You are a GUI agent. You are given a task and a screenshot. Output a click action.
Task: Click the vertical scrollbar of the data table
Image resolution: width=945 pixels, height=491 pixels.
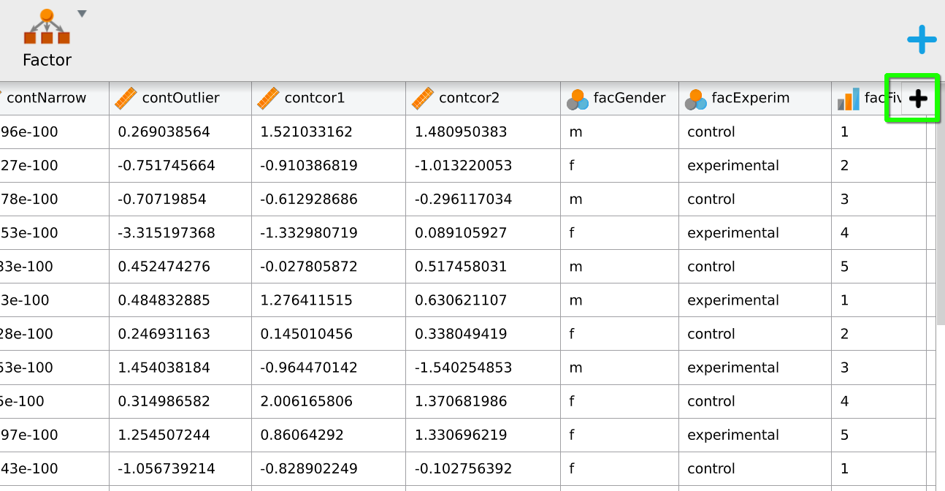(x=940, y=219)
